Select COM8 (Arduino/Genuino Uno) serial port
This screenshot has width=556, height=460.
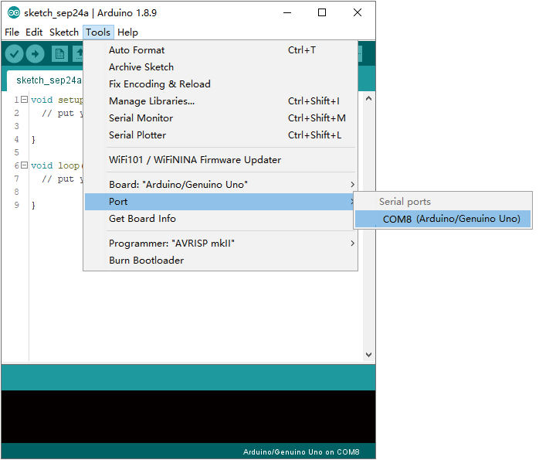coord(442,219)
